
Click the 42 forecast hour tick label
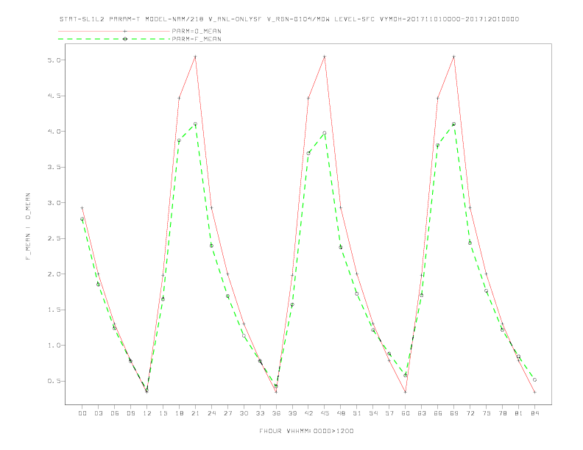coord(308,413)
